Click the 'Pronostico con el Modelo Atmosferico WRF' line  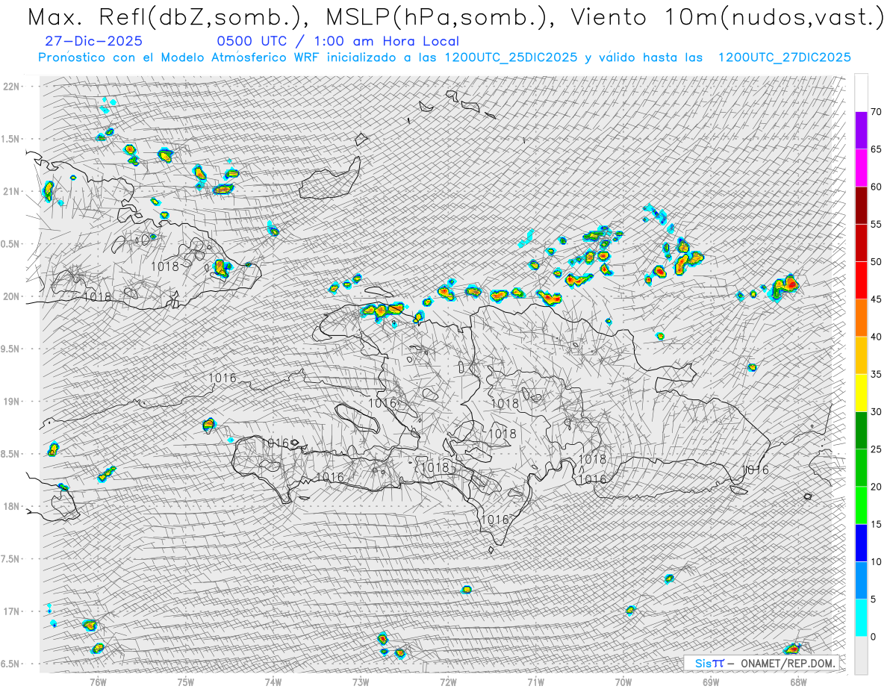click(444, 57)
